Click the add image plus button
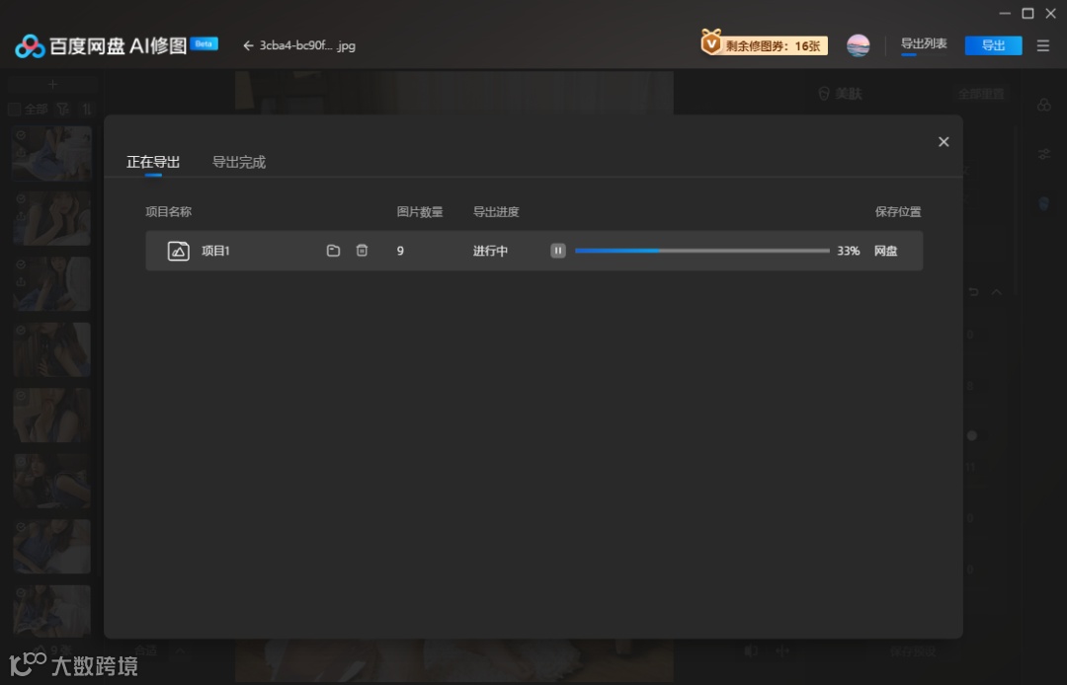 click(52, 84)
